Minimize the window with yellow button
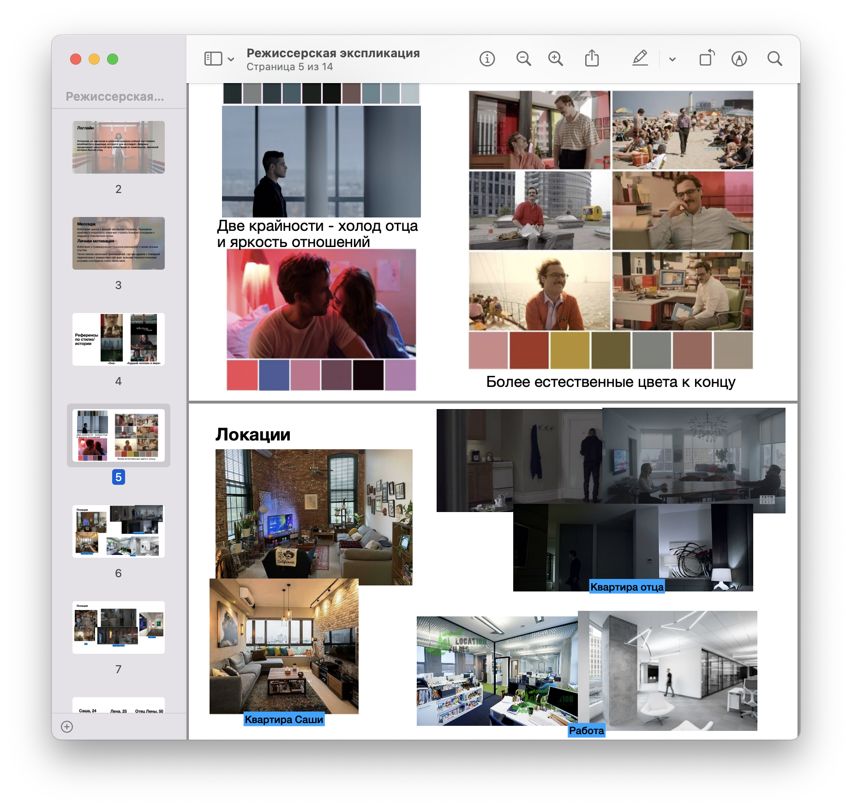 coord(94,59)
